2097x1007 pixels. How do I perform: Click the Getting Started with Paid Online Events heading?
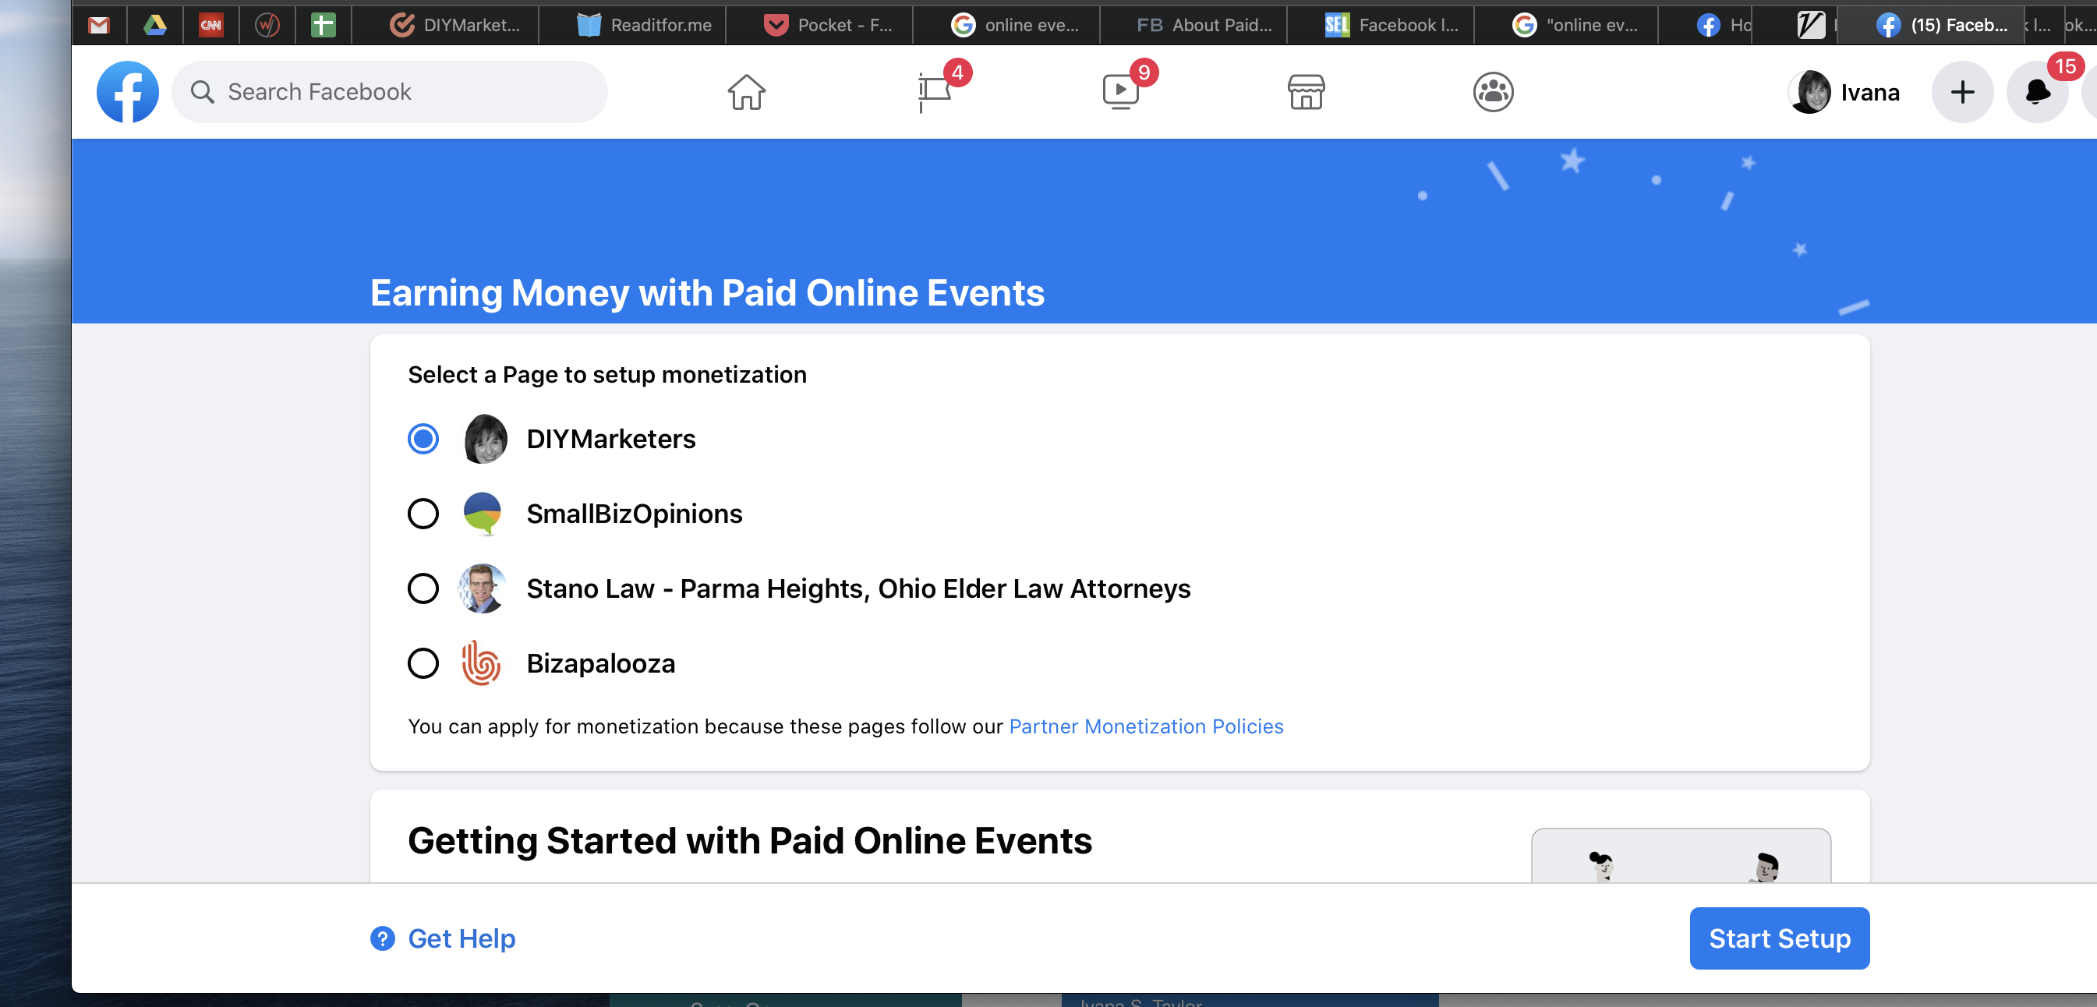[x=750, y=841]
